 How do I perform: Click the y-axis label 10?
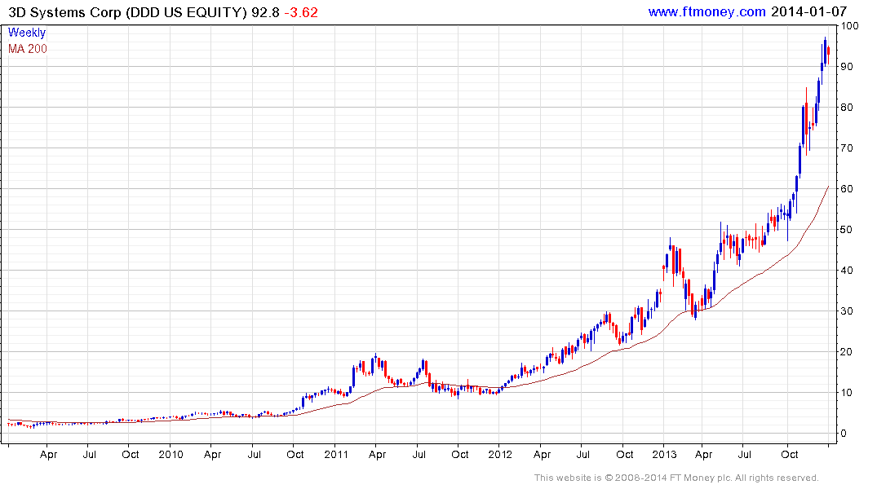[x=847, y=393]
